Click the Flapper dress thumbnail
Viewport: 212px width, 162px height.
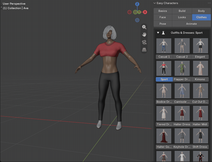182,68
